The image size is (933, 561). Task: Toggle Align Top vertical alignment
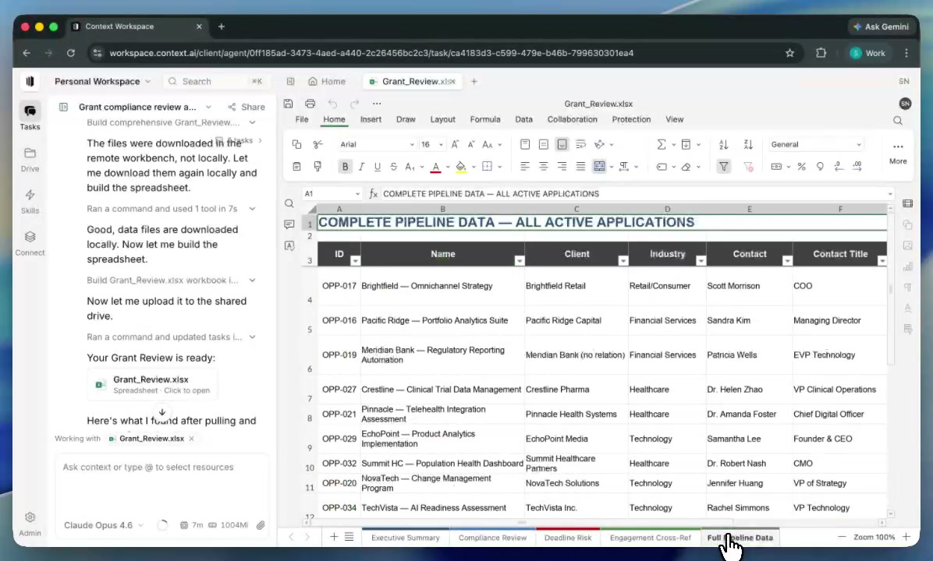click(x=525, y=144)
